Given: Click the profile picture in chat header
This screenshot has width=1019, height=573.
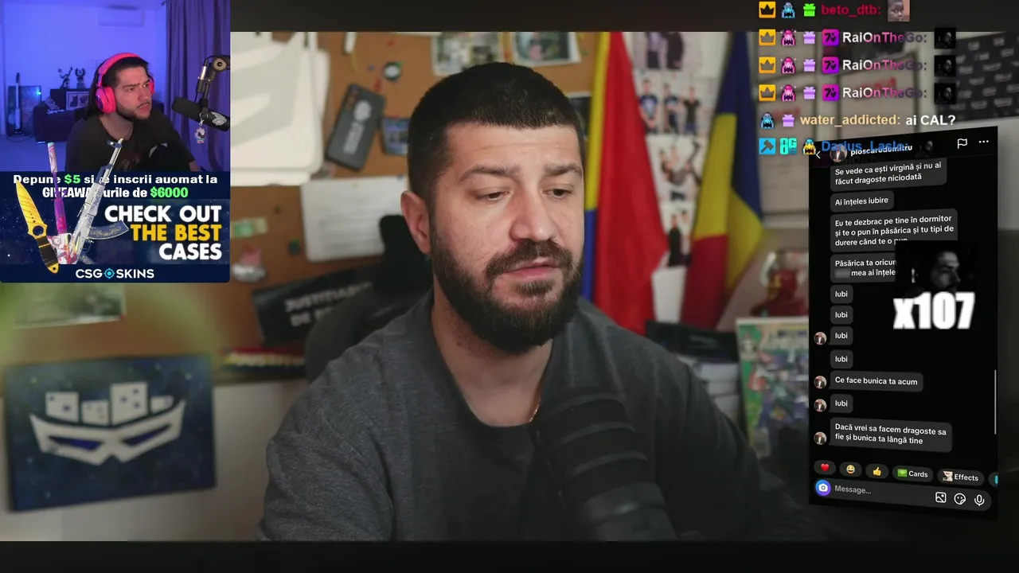Looking at the screenshot, I should point(837,154).
